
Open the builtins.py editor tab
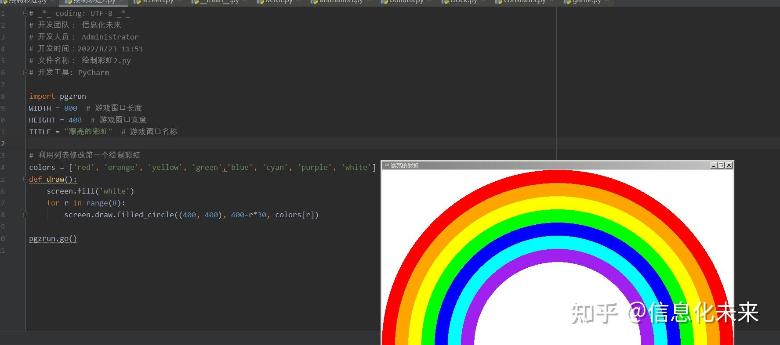point(406,2)
